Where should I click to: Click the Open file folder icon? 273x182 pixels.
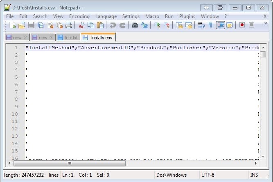tap(22, 25)
